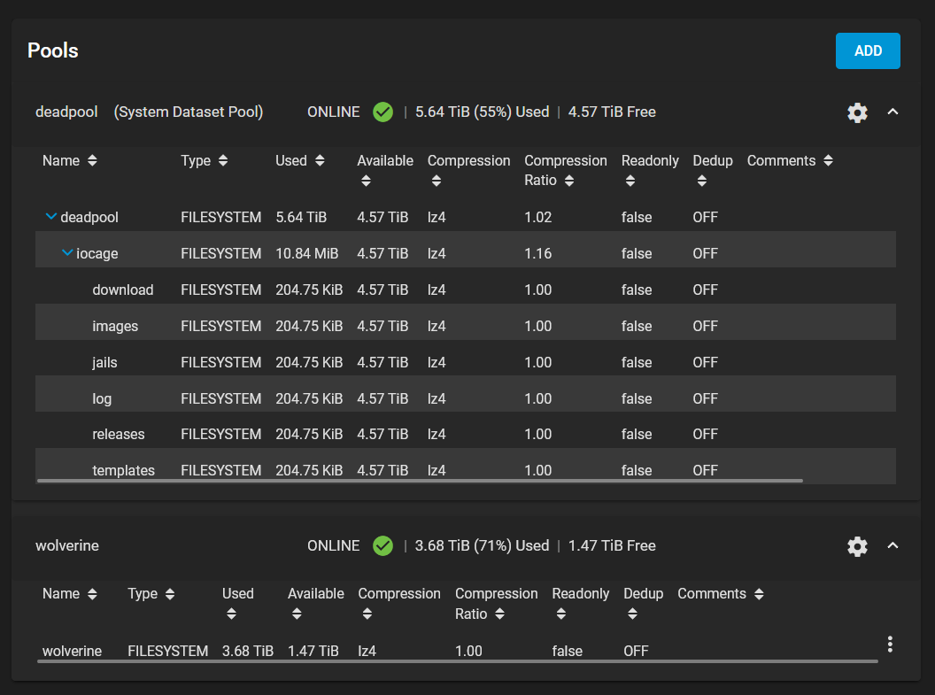Collapse the deadpool pool panel

[892, 112]
